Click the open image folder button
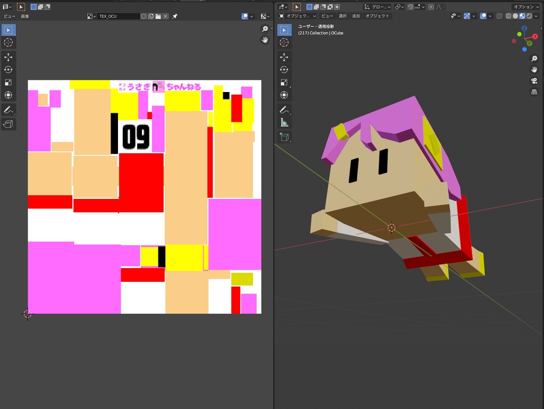Image resolution: width=544 pixels, height=409 pixels. (158, 16)
